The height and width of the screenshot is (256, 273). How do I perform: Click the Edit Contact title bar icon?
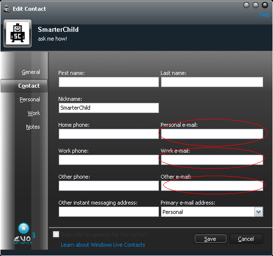[x=7, y=9]
